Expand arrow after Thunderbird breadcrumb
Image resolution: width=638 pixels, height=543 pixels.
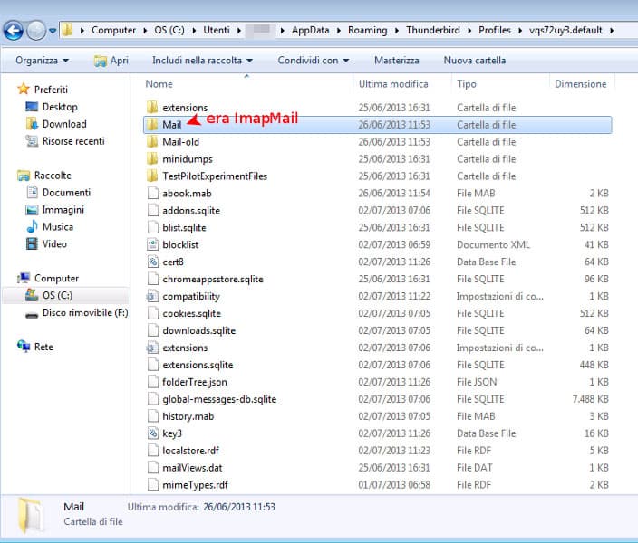click(x=469, y=31)
